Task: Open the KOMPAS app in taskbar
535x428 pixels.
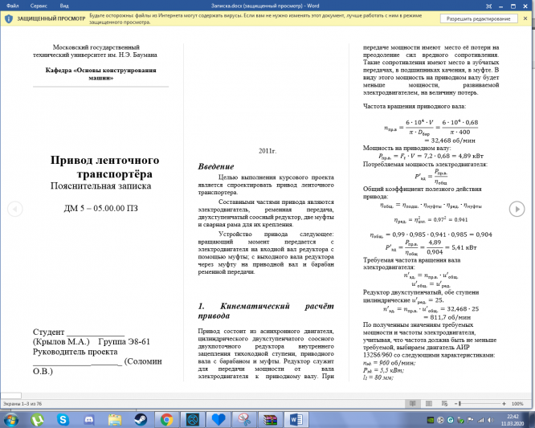Action: (x=193, y=419)
